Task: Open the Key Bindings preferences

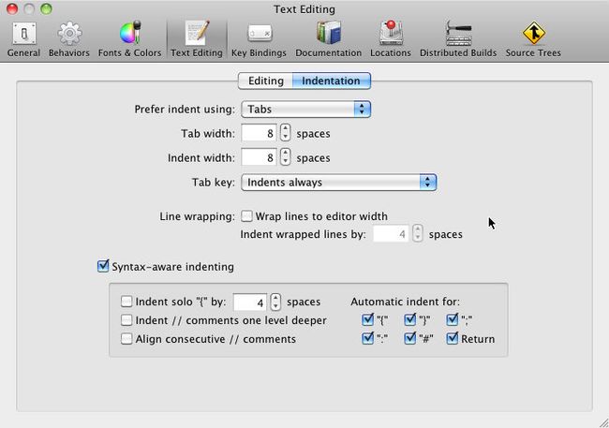Action: point(259,39)
